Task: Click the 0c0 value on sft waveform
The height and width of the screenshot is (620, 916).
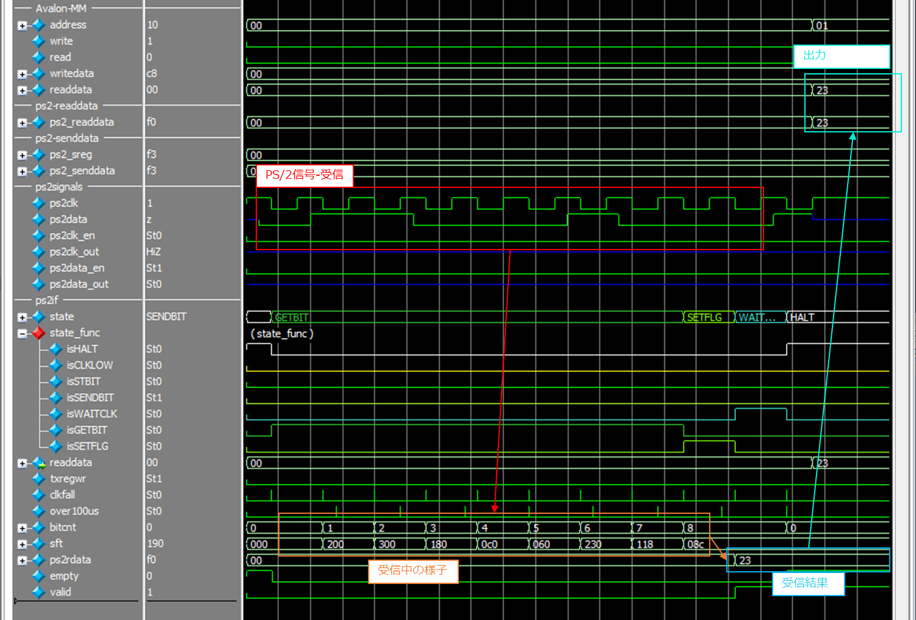Action: coord(489,544)
